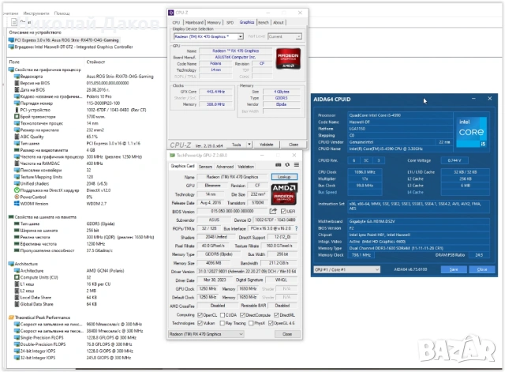505x372 pixels.
Task: Open the CPU #1 / Core #1 dropdown
Action: pos(347,269)
